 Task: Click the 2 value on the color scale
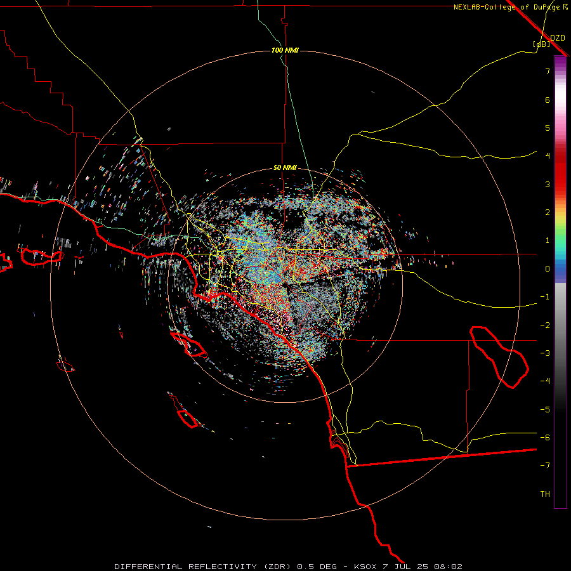[x=548, y=213]
